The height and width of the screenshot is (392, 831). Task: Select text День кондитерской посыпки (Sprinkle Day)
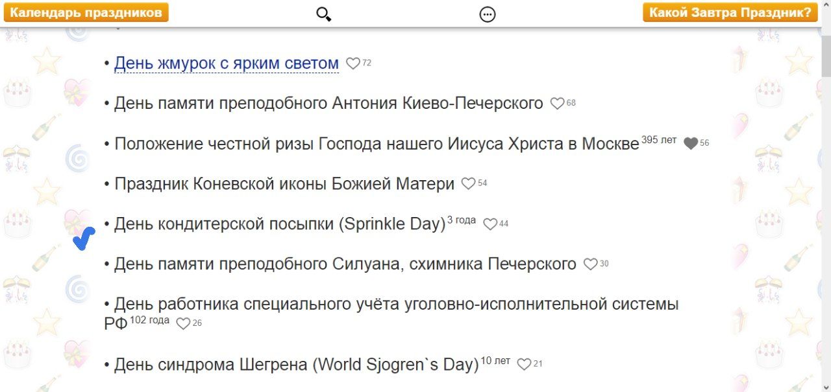coord(280,224)
